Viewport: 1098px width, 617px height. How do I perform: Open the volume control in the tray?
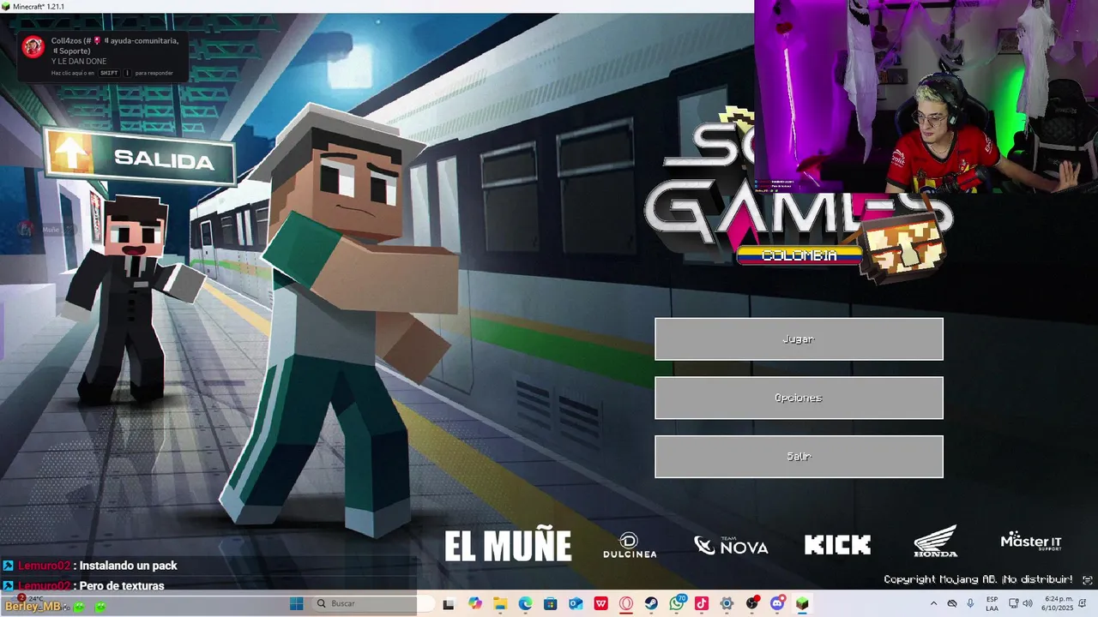click(x=1028, y=604)
